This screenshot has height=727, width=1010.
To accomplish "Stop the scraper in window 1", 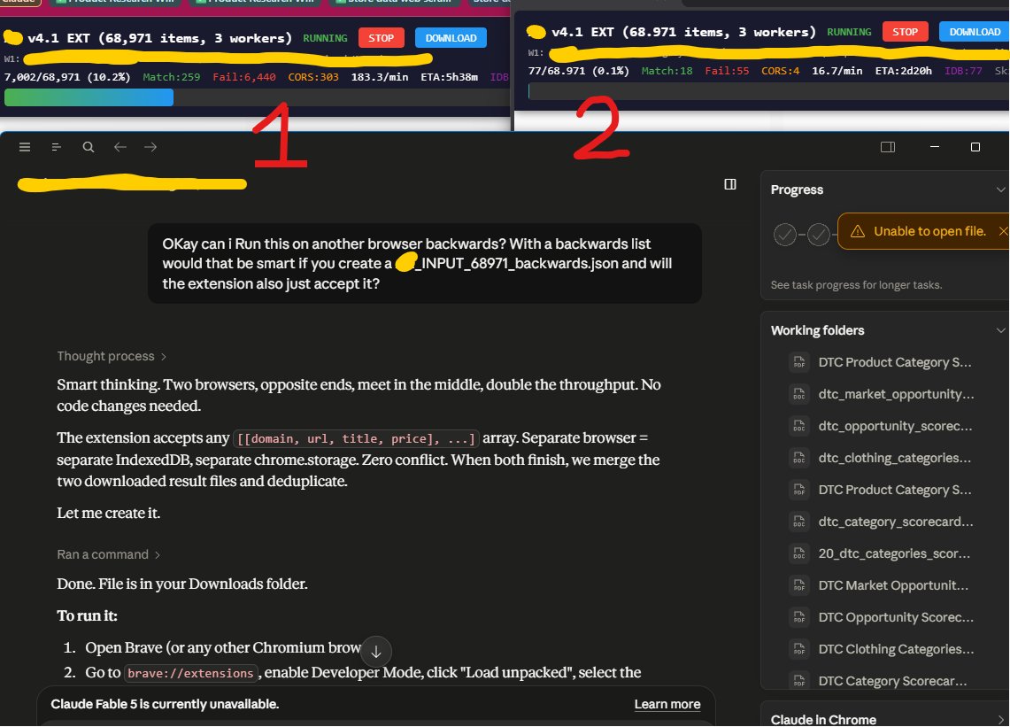I will pos(381,38).
